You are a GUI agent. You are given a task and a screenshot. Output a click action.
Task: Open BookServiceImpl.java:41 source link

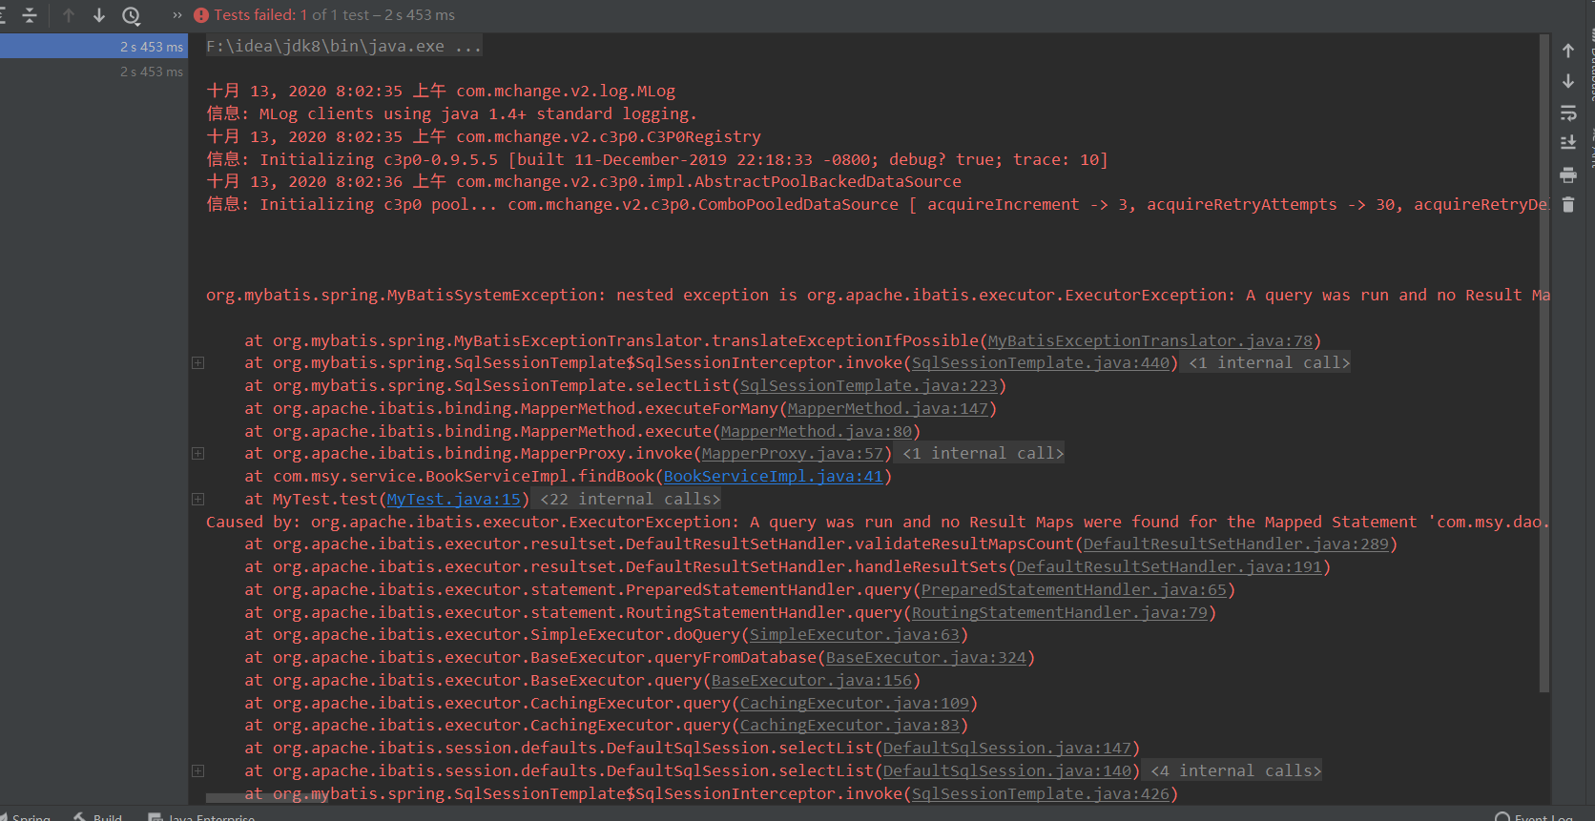point(773,476)
